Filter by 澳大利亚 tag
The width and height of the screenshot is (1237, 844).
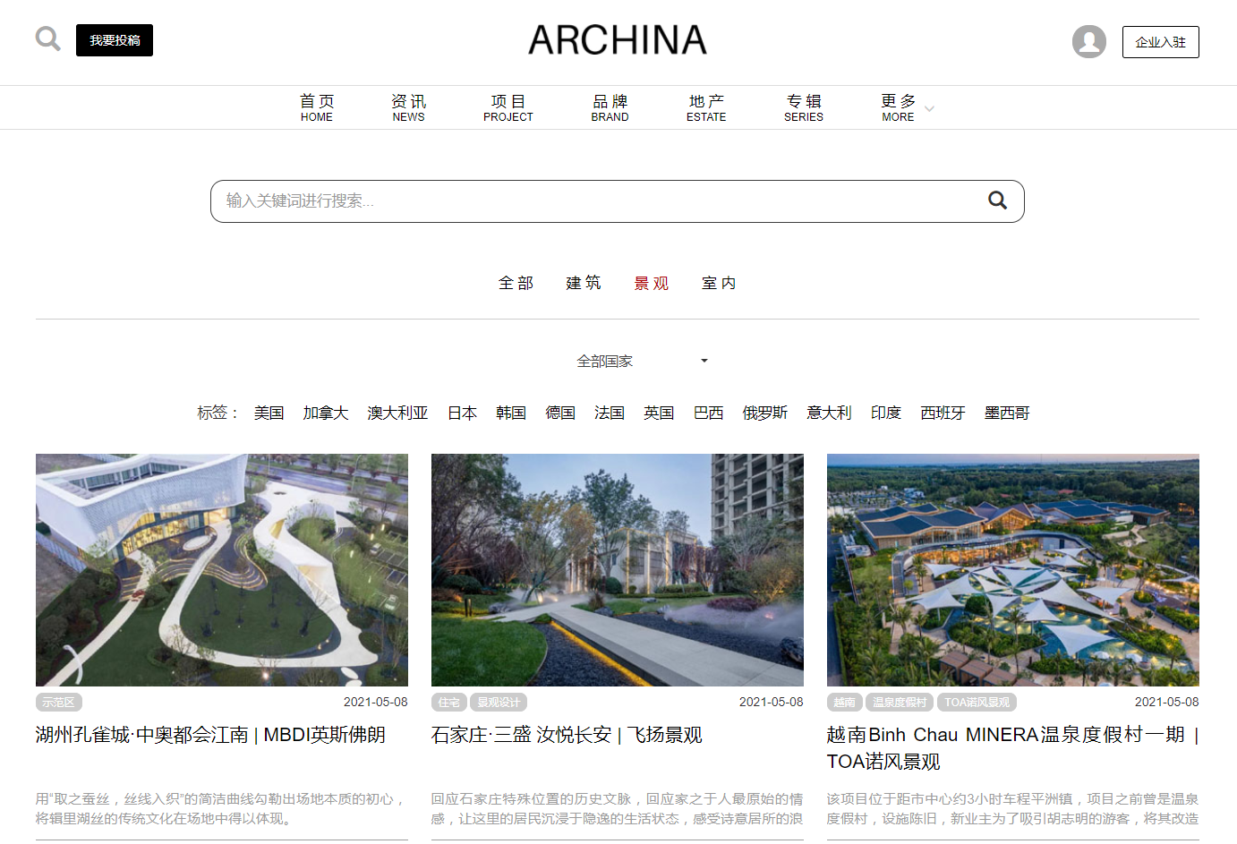tap(397, 413)
